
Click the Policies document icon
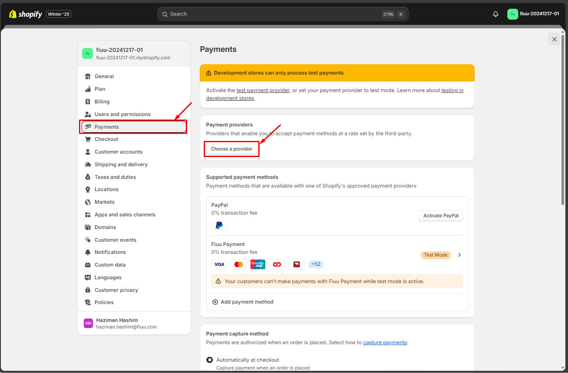click(x=87, y=302)
